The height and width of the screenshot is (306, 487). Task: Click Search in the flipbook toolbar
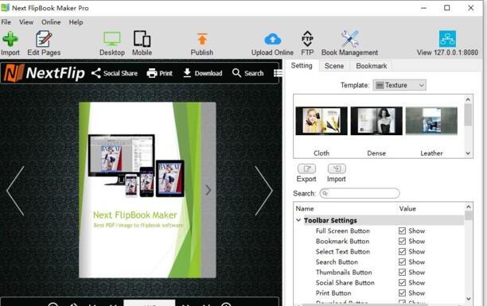point(247,73)
